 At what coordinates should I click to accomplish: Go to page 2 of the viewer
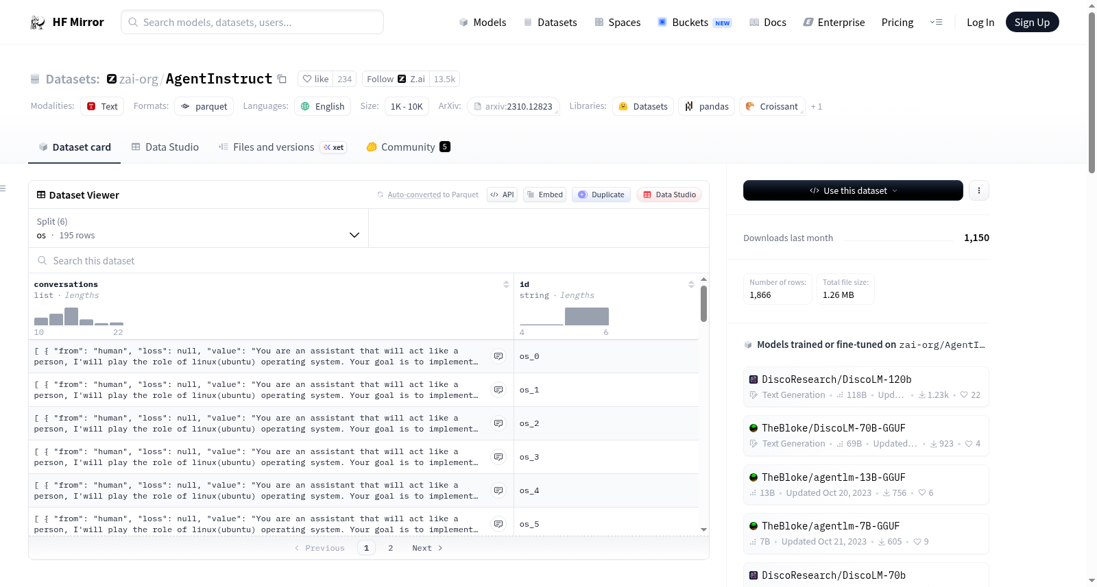pyautogui.click(x=391, y=548)
